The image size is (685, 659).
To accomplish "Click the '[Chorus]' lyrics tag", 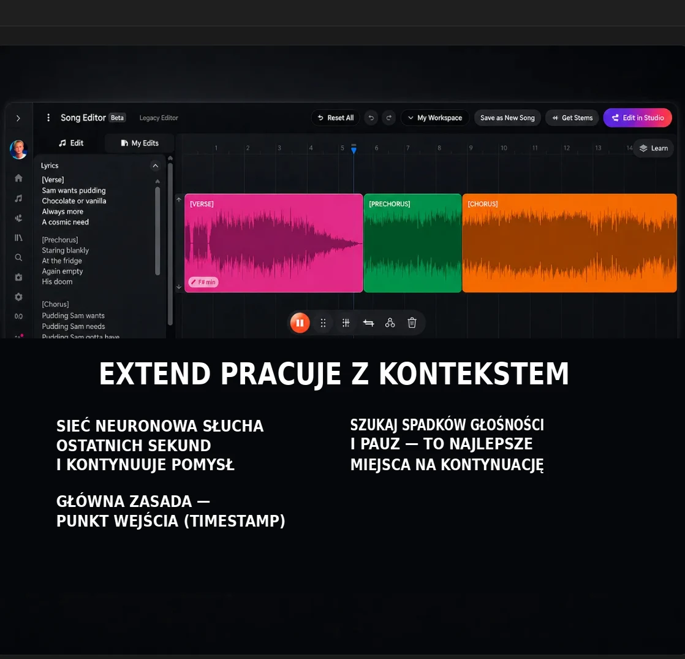I will [x=55, y=304].
